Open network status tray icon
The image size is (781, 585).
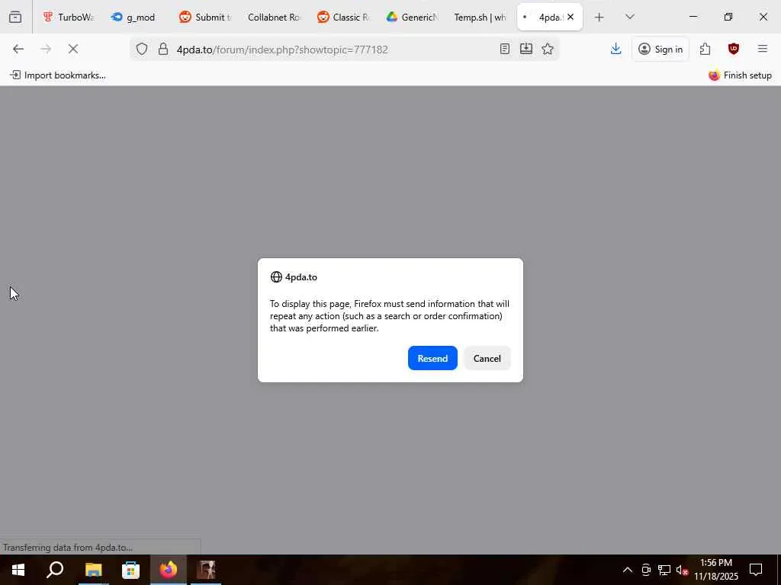(x=664, y=570)
